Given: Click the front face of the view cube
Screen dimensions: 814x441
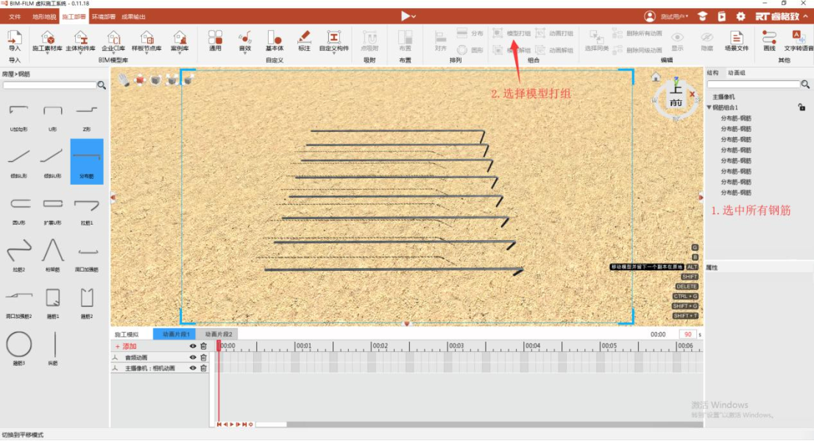Looking at the screenshot, I should [x=676, y=103].
